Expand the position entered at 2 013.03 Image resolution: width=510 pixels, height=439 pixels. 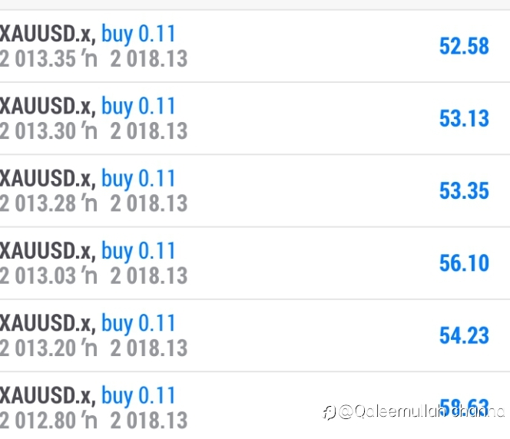click(93, 275)
